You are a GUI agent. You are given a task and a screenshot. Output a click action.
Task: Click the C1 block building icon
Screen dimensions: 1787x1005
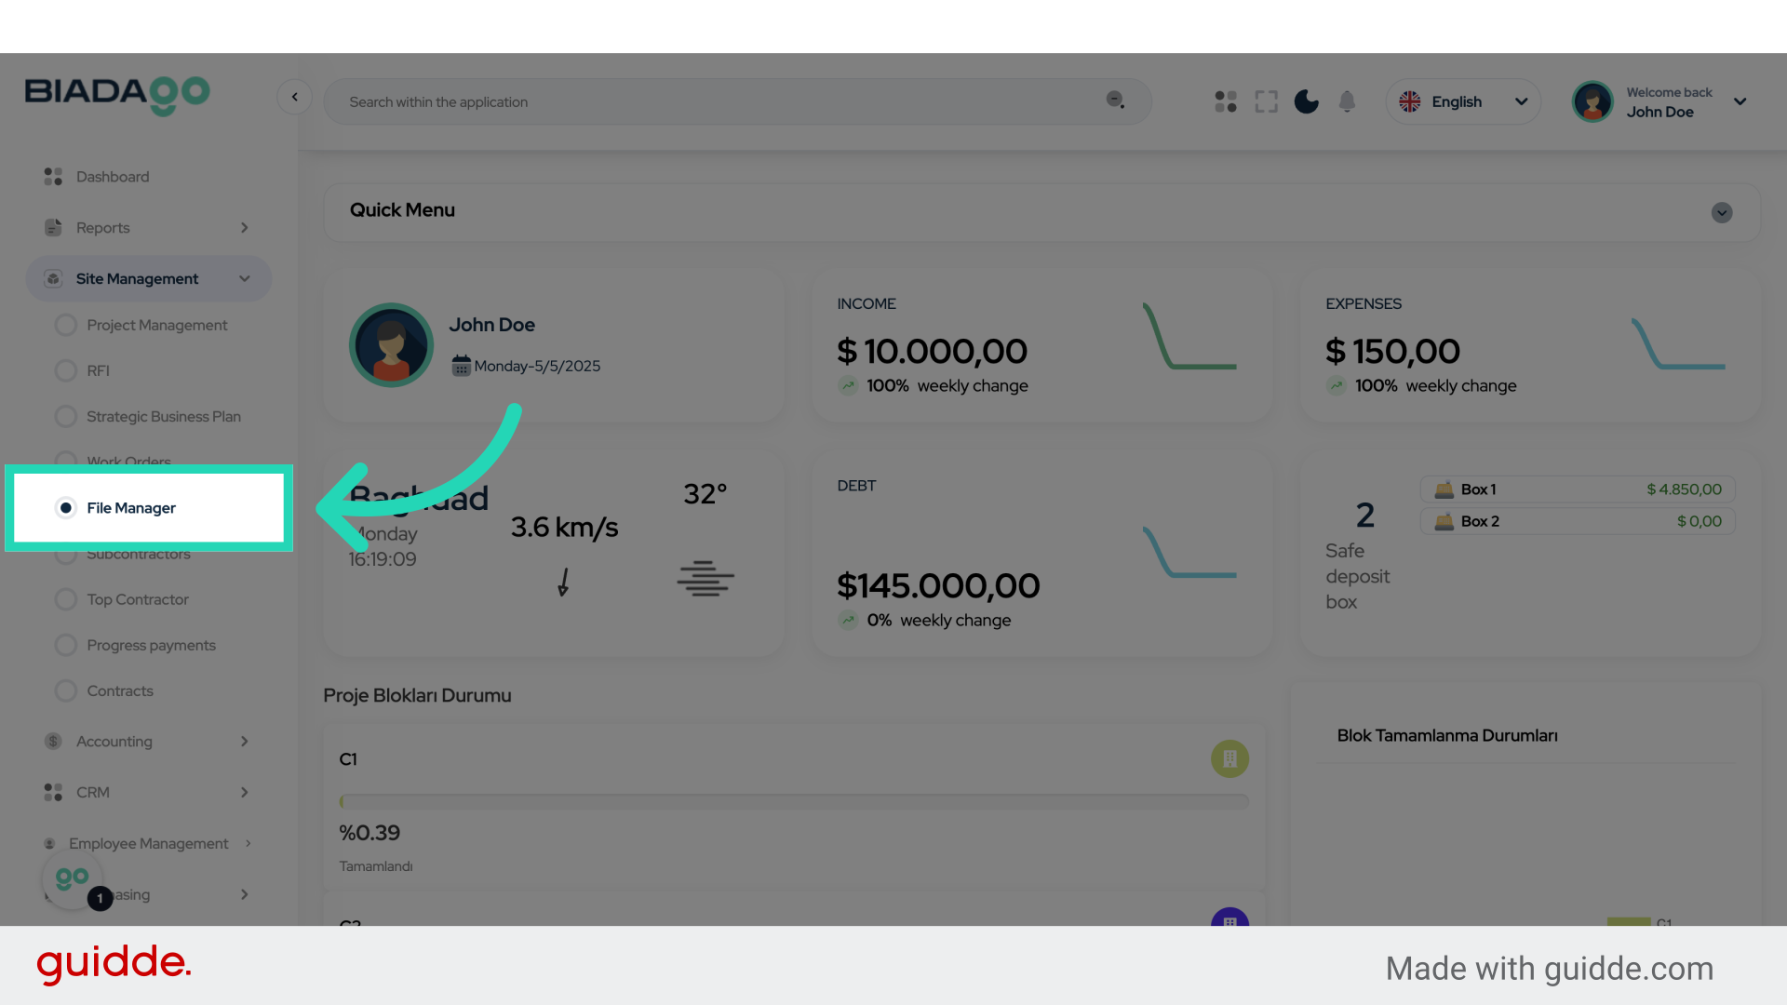1229,758
